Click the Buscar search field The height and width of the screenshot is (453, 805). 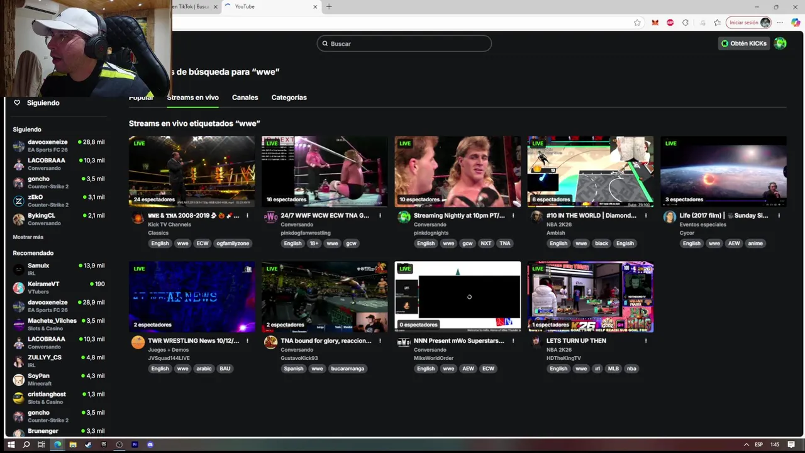pyautogui.click(x=404, y=43)
